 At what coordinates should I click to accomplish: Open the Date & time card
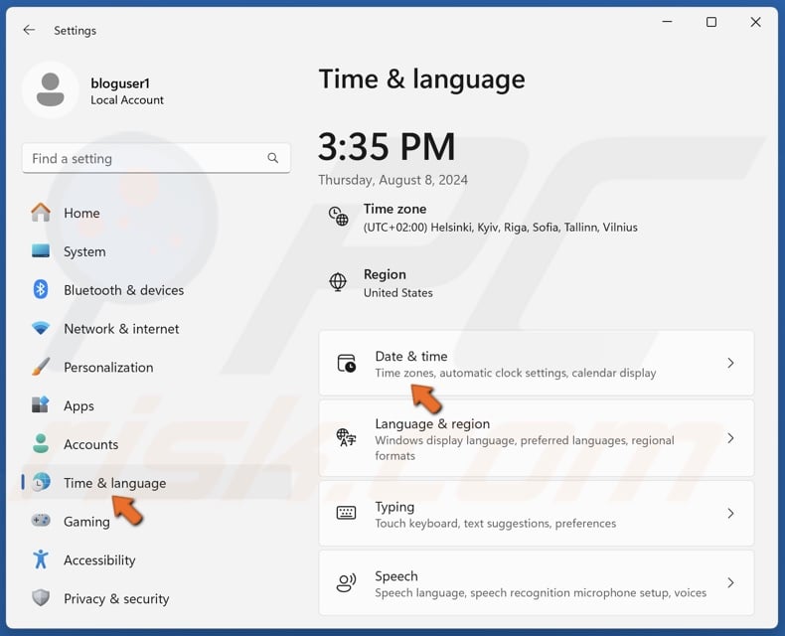point(537,363)
